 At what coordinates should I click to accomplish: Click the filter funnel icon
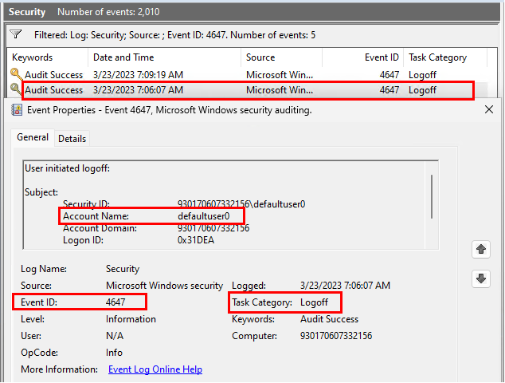point(15,36)
